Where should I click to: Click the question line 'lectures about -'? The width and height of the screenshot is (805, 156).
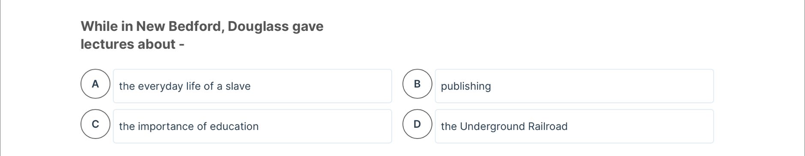[132, 44]
